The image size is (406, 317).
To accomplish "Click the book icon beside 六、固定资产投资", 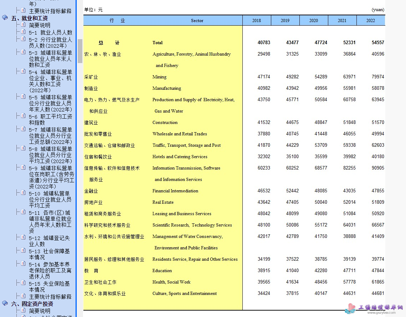I will pos(5,303).
